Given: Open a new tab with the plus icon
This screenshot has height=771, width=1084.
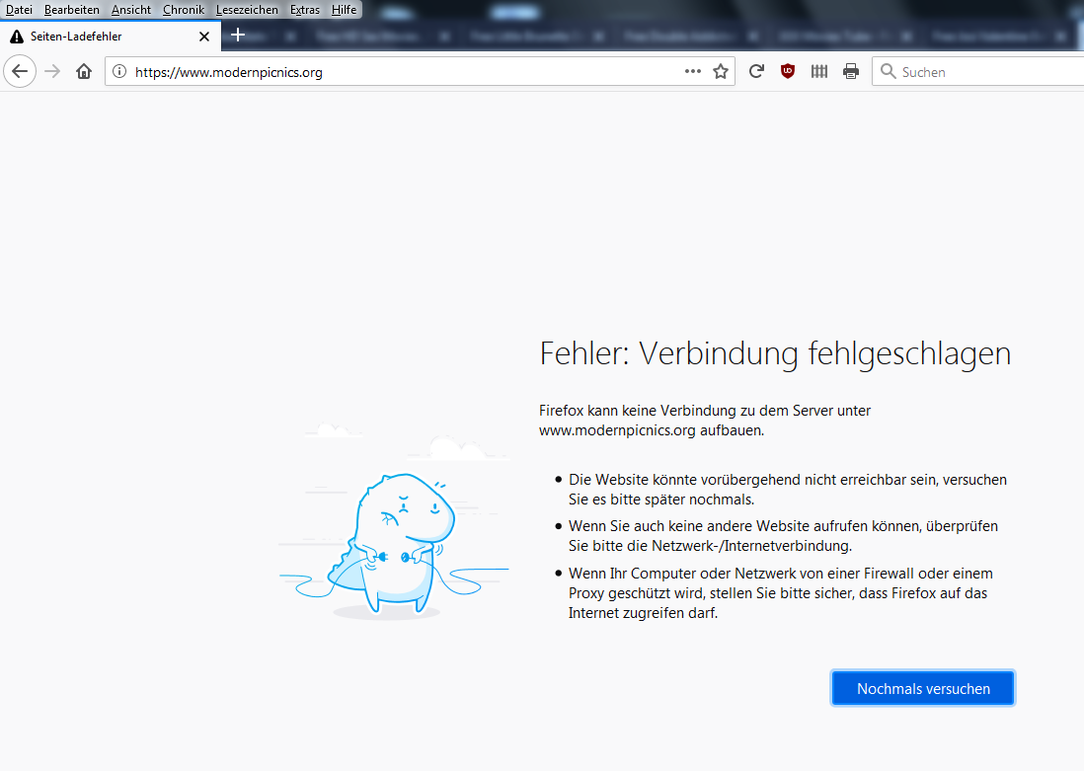Looking at the screenshot, I should [238, 35].
